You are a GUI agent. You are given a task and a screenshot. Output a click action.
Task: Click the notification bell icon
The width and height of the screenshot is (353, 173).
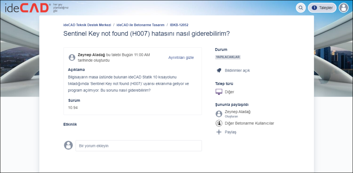[219, 70]
